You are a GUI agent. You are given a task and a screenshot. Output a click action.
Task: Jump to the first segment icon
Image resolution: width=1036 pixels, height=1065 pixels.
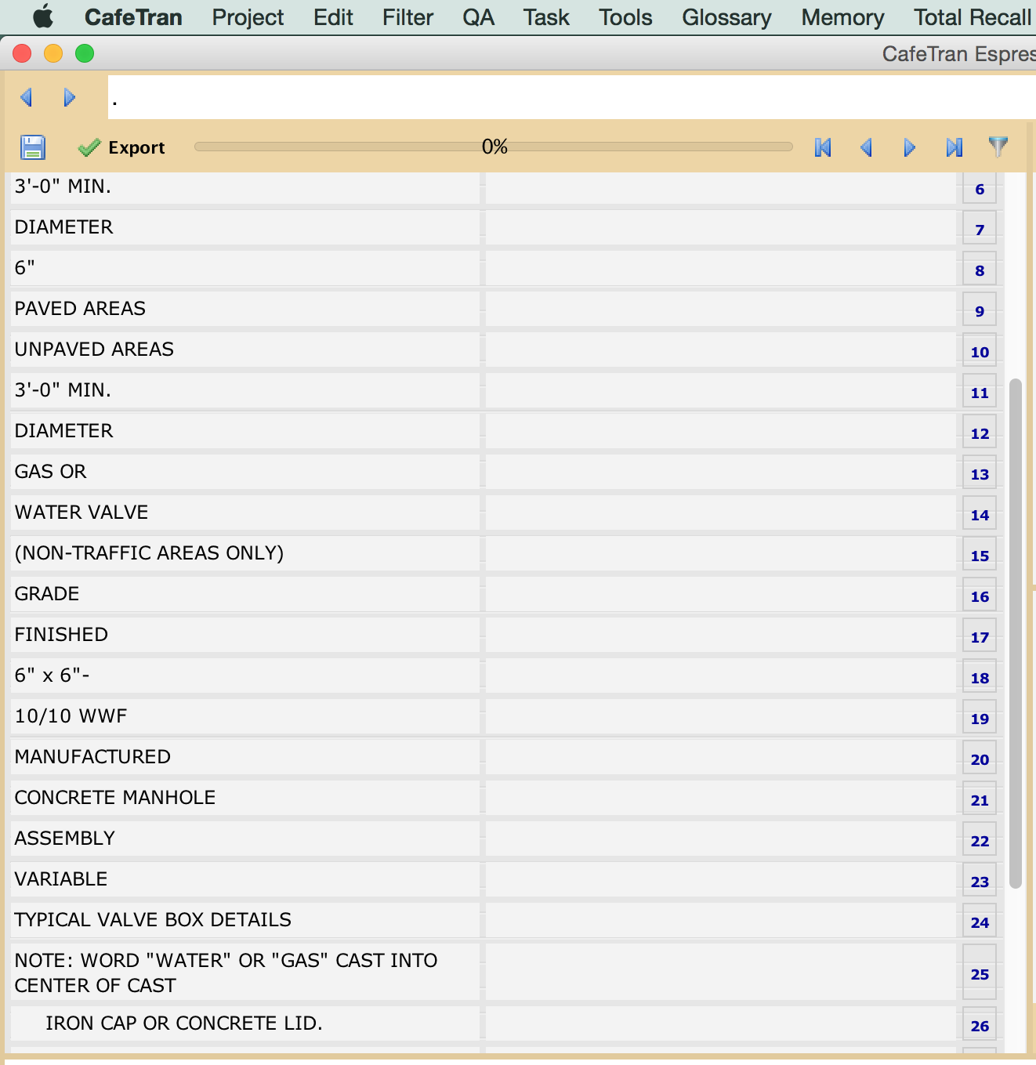point(823,147)
